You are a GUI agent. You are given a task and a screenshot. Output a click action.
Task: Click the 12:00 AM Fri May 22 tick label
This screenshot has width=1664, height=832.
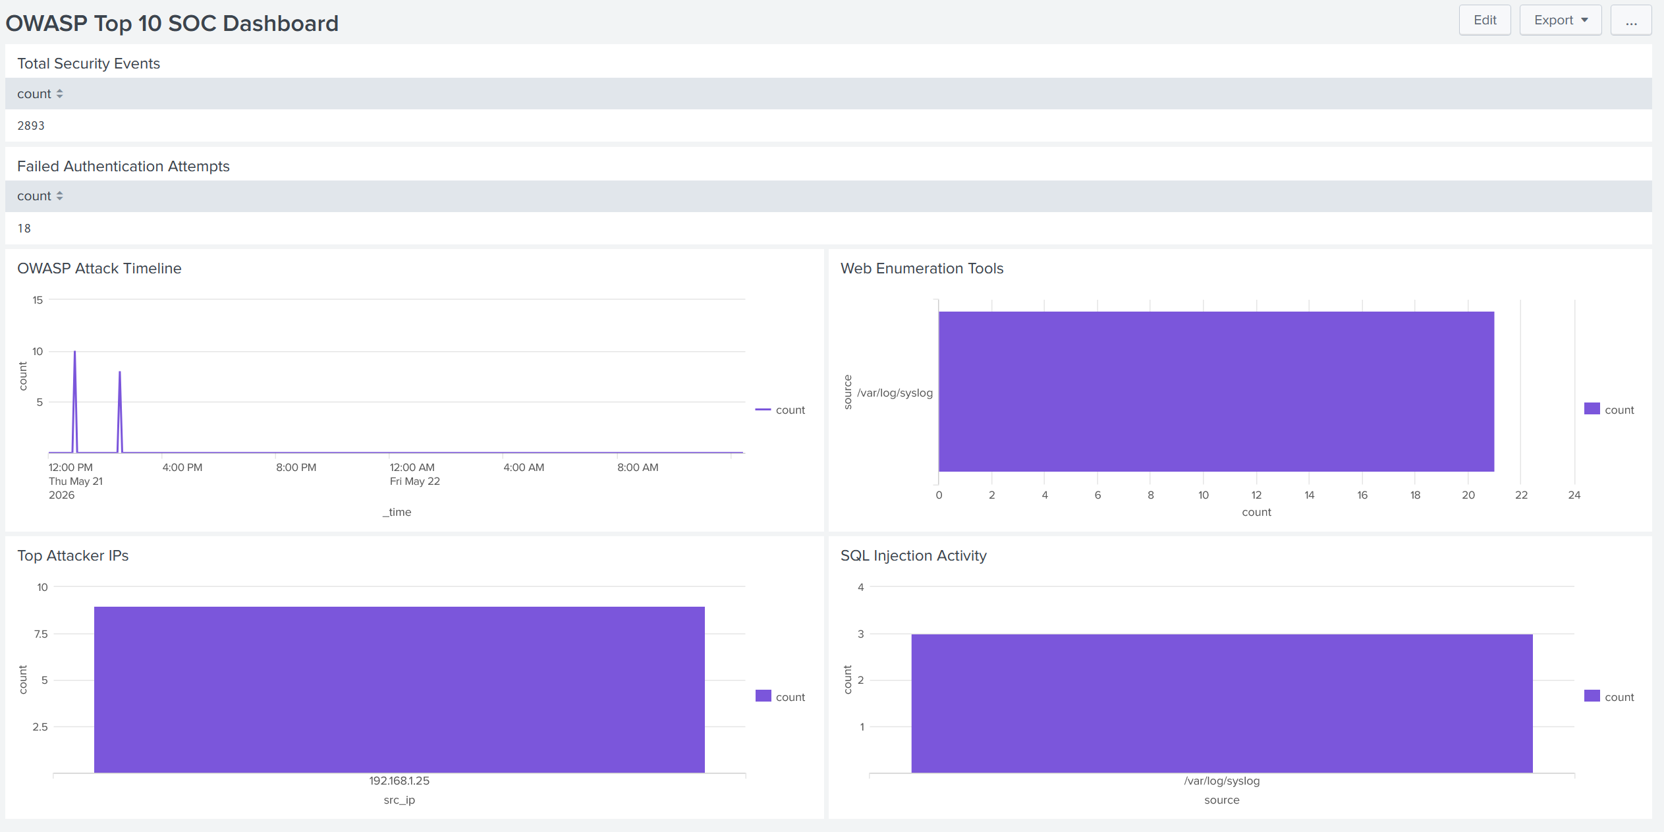(x=415, y=474)
